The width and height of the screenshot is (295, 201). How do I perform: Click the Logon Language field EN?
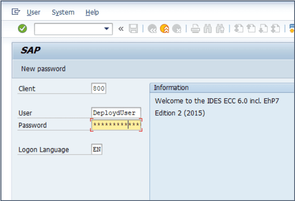click(96, 149)
